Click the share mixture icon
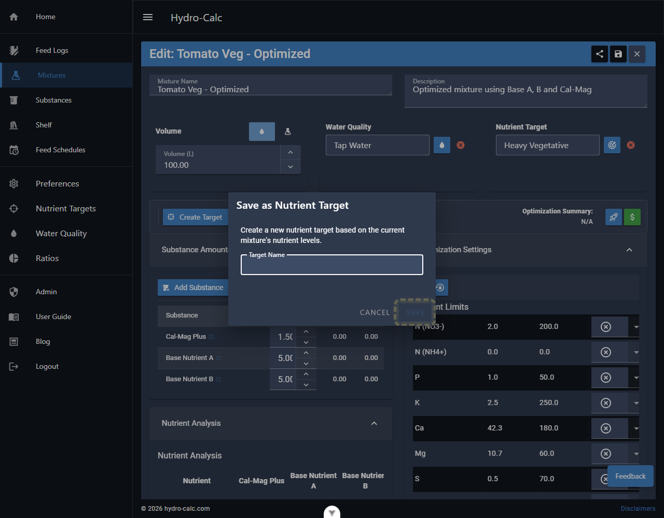 (600, 54)
